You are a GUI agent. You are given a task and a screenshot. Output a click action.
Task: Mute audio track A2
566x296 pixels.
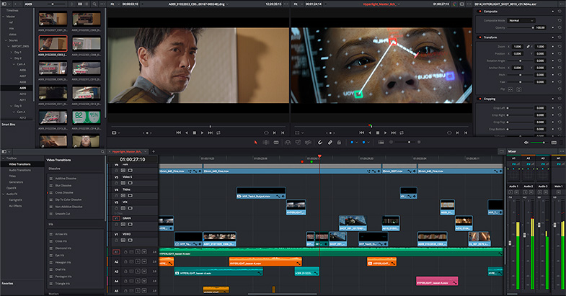click(x=143, y=261)
